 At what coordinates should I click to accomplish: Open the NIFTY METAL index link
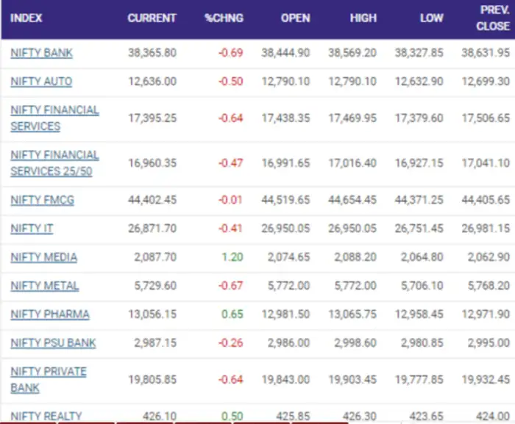pos(44,286)
